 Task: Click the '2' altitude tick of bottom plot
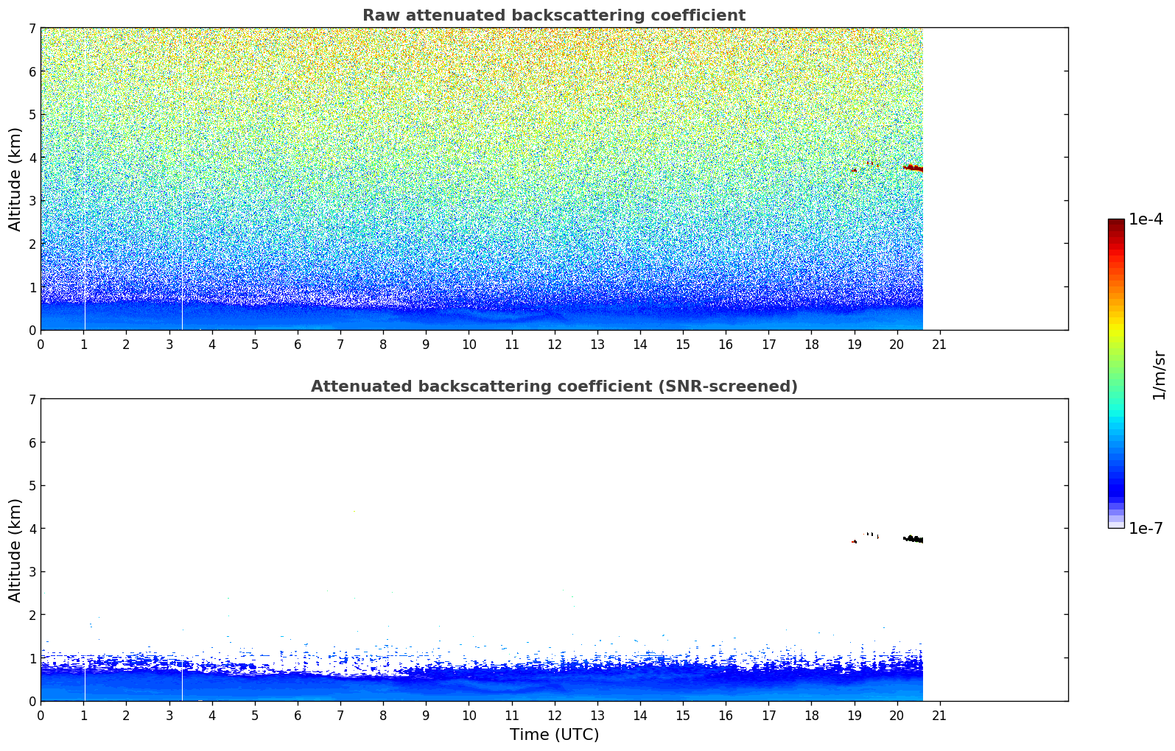click(x=32, y=615)
